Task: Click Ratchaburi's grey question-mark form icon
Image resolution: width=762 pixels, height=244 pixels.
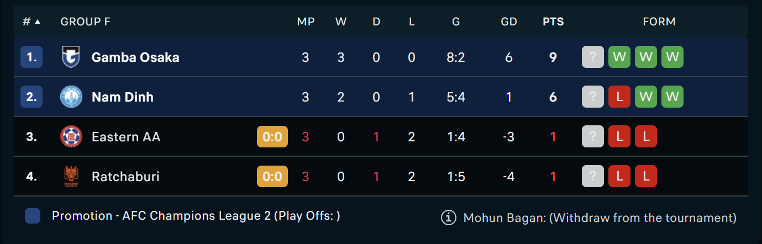Action: 593,177
